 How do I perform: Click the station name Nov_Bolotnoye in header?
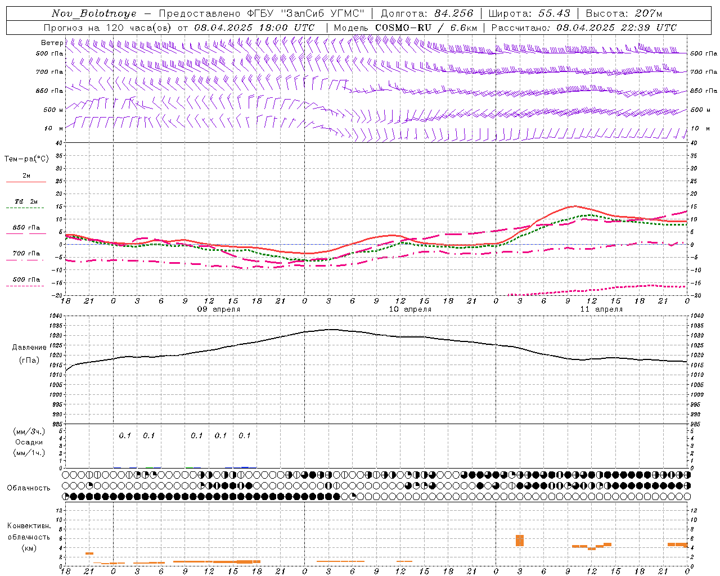[x=94, y=13]
